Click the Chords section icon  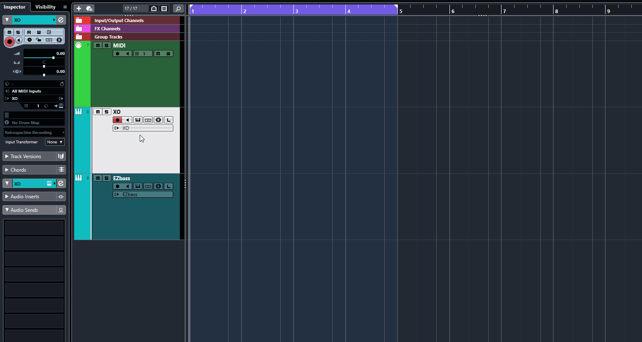[61, 170]
